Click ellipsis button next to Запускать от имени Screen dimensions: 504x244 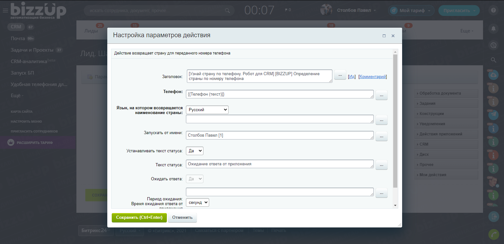click(x=381, y=136)
